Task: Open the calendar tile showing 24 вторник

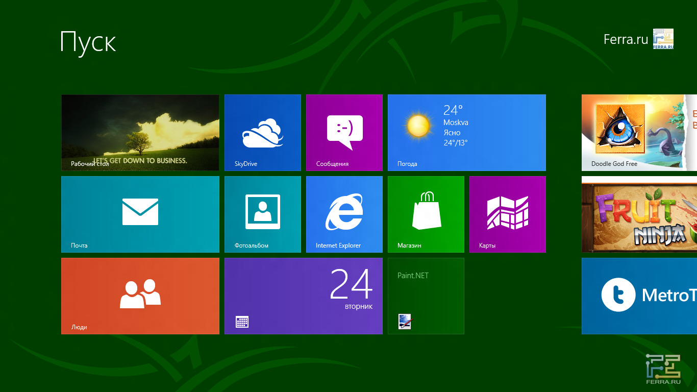Action: coord(303,296)
